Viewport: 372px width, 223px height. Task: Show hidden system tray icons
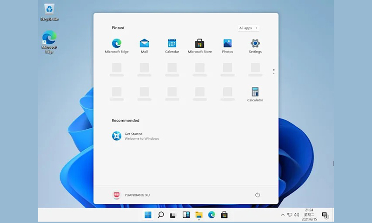pyautogui.click(x=283, y=215)
